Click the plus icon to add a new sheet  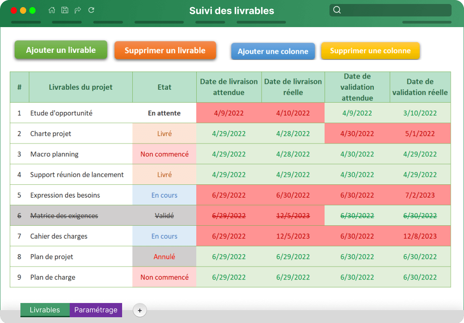click(x=140, y=310)
